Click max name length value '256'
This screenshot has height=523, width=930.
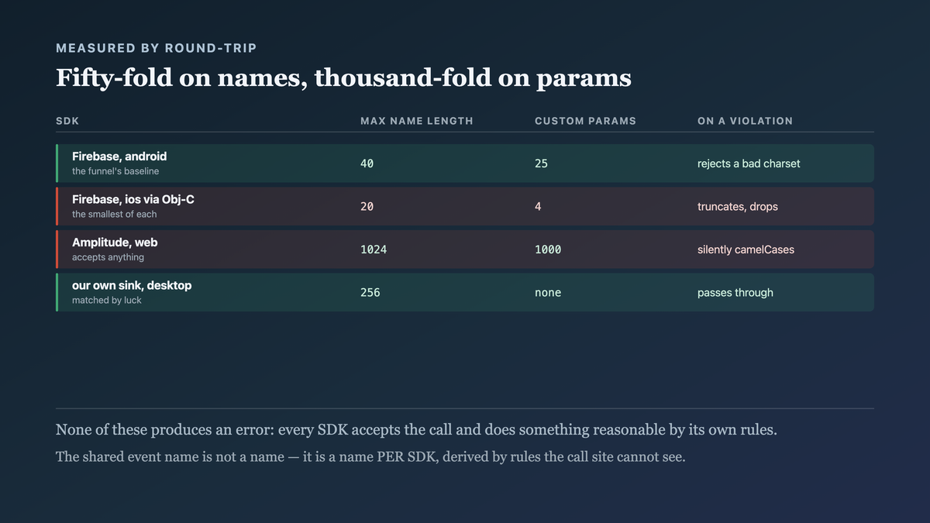coord(370,293)
